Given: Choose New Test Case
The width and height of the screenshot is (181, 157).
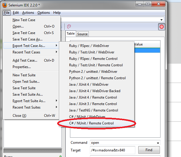Looking at the screenshot, I should [31, 20].
